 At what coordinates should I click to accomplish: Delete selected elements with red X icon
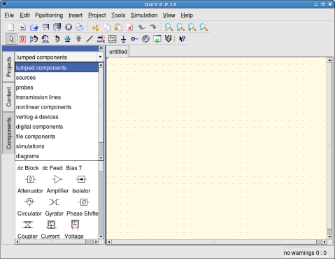(130, 27)
